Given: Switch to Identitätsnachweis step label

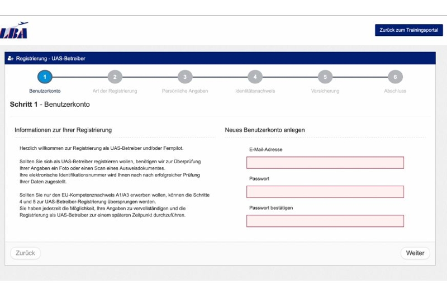Looking at the screenshot, I should 255,91.
